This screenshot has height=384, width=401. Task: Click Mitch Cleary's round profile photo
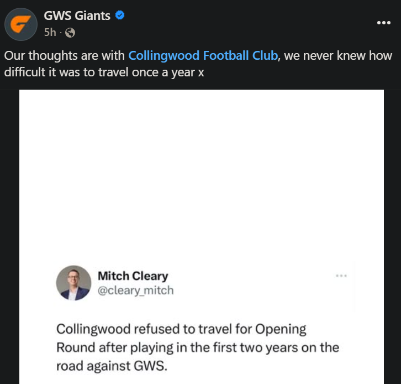[x=73, y=283]
